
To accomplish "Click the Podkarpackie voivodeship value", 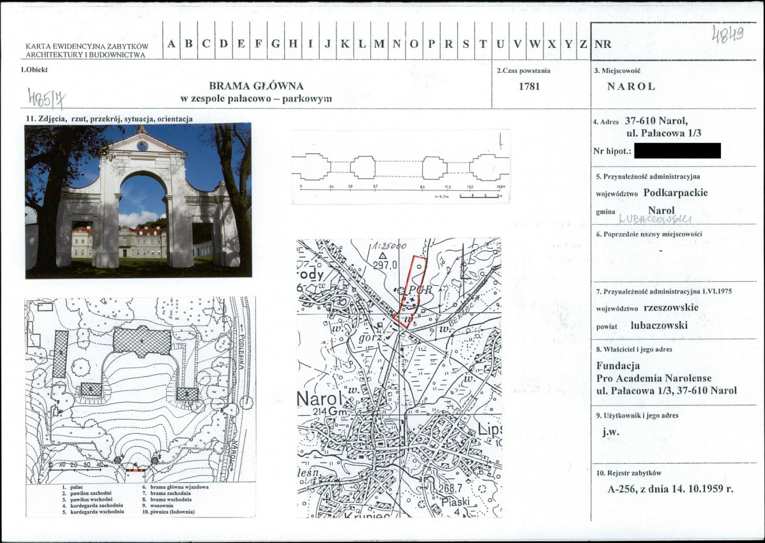I will (x=675, y=193).
